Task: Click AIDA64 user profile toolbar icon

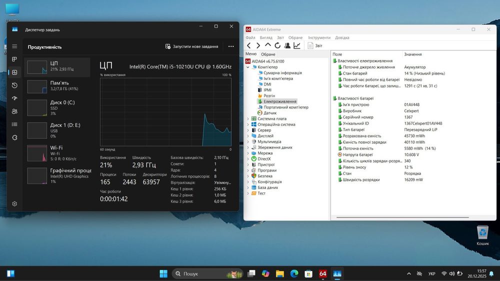Action: tap(287, 45)
